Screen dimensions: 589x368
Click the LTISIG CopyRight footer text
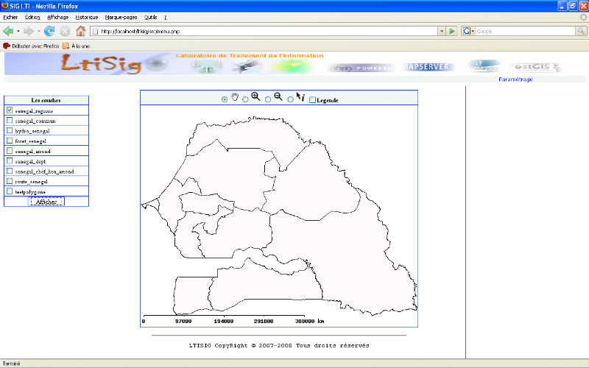279,345
